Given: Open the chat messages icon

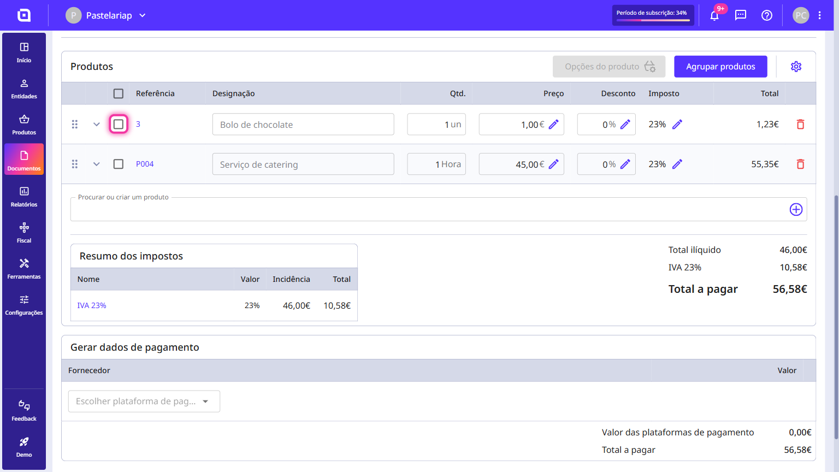Looking at the screenshot, I should click(x=741, y=15).
